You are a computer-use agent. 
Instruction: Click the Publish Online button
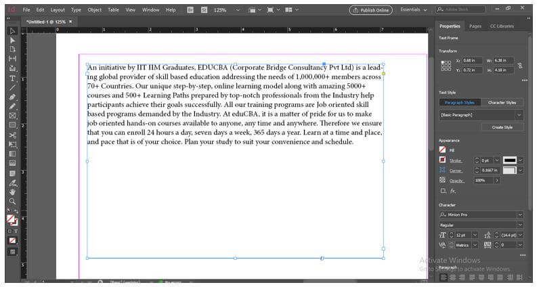(x=371, y=10)
